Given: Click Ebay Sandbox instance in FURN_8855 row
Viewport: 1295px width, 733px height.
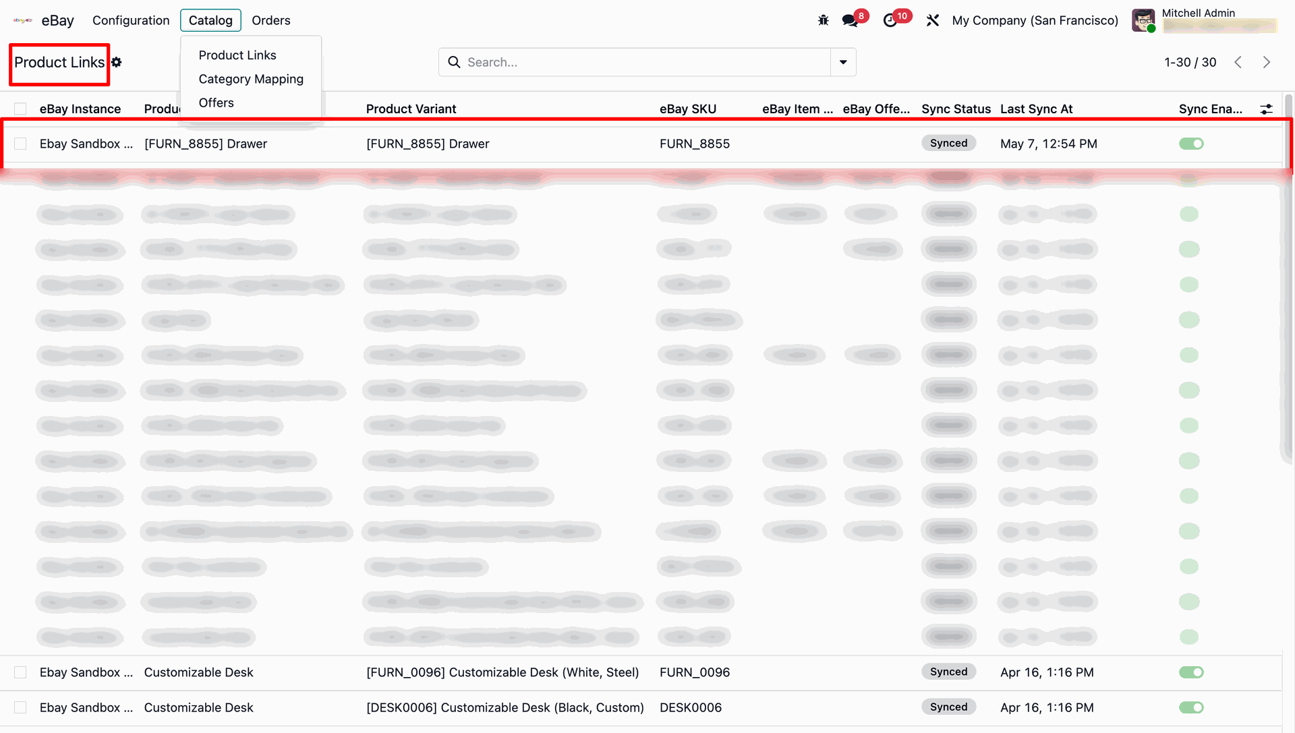Looking at the screenshot, I should pyautogui.click(x=86, y=144).
